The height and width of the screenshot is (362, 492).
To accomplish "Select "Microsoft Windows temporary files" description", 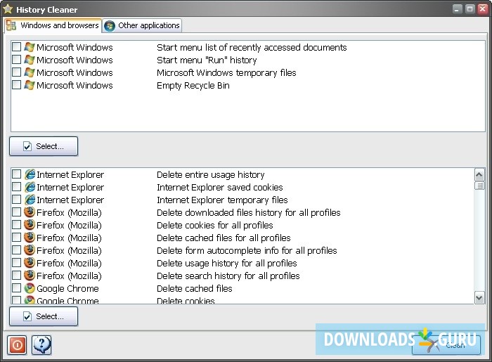I will point(226,73).
